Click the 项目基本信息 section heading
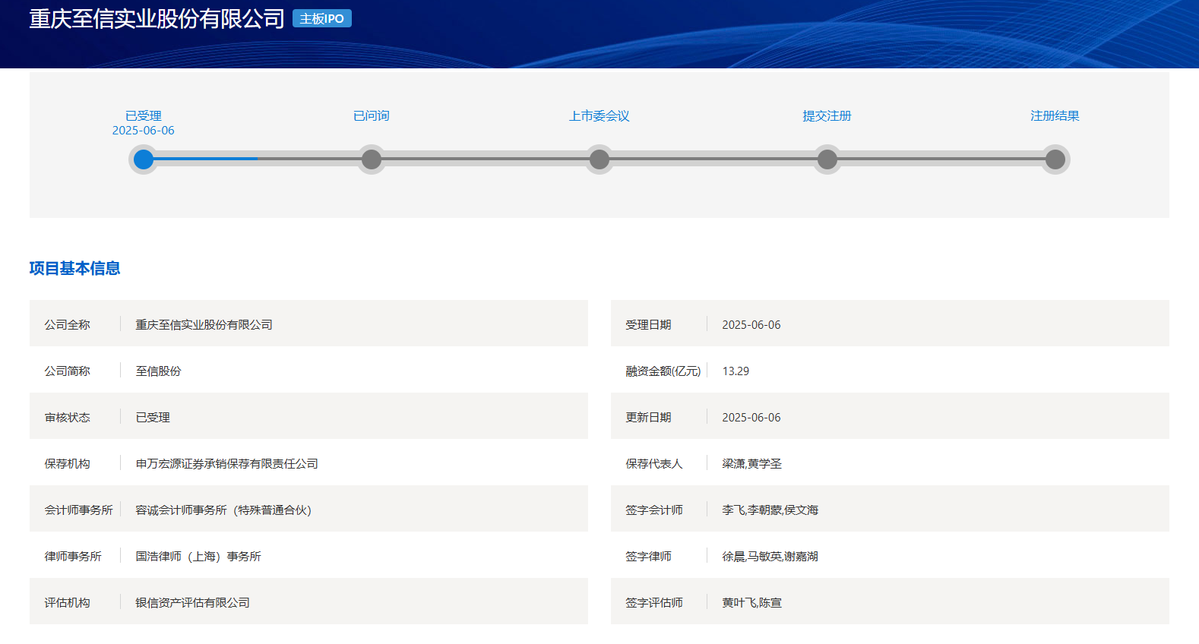 tap(74, 268)
